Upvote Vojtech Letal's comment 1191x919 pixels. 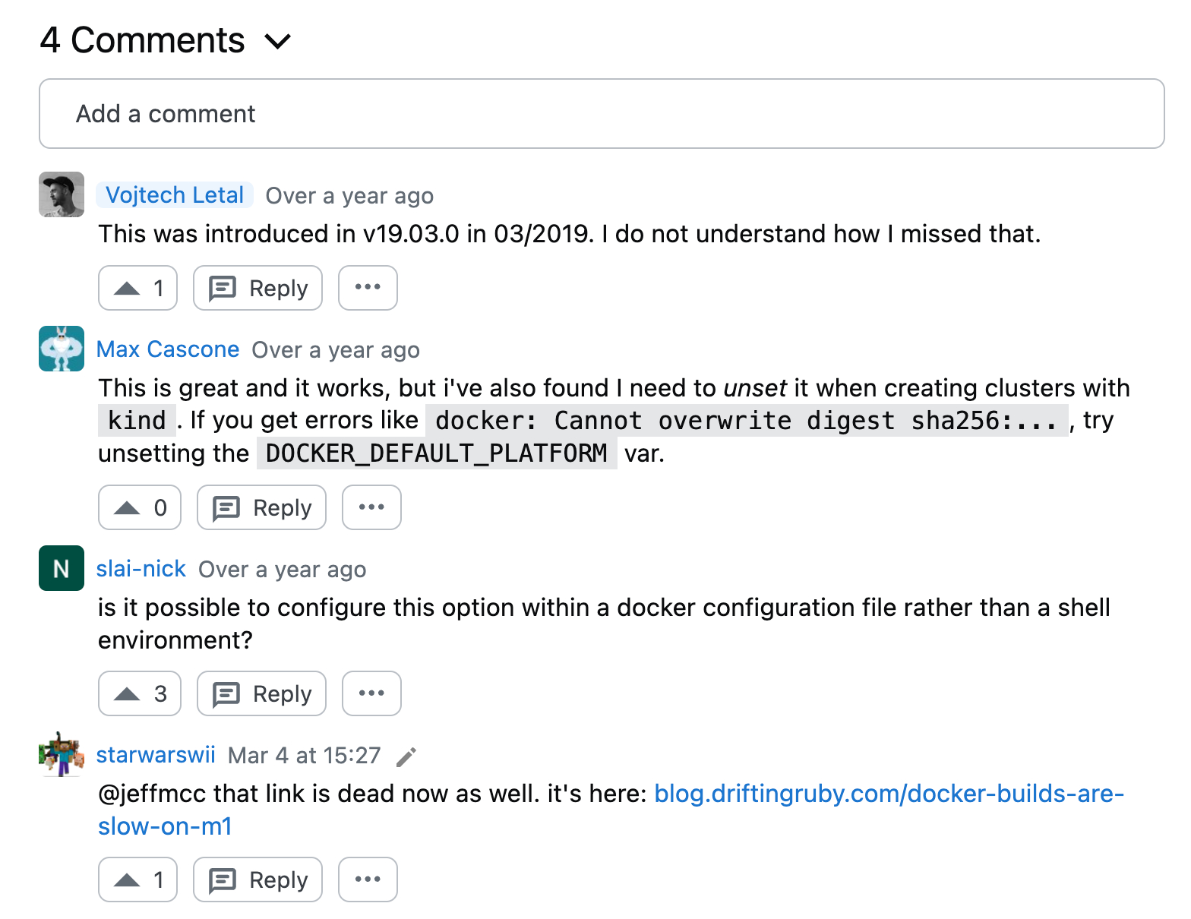137,288
